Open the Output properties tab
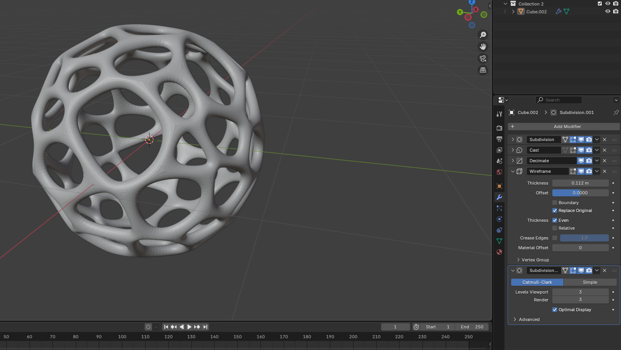The image size is (621, 350). pos(499,139)
